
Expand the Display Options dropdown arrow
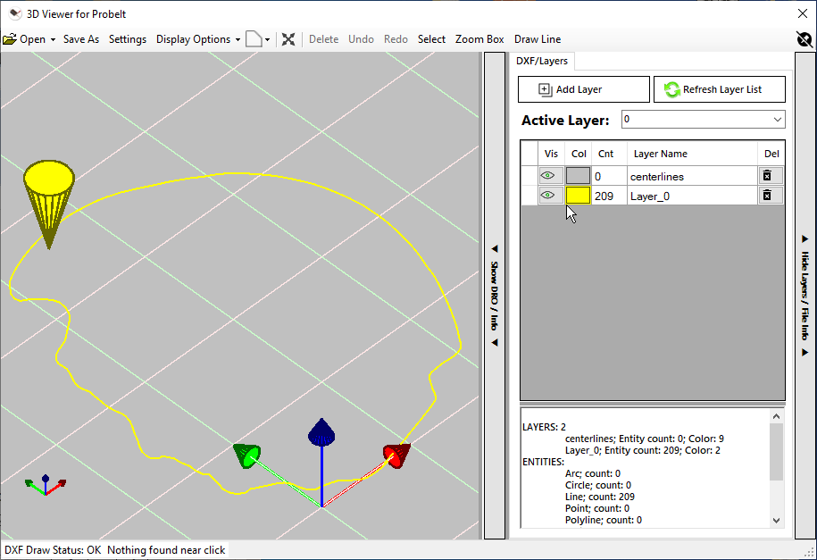(238, 39)
